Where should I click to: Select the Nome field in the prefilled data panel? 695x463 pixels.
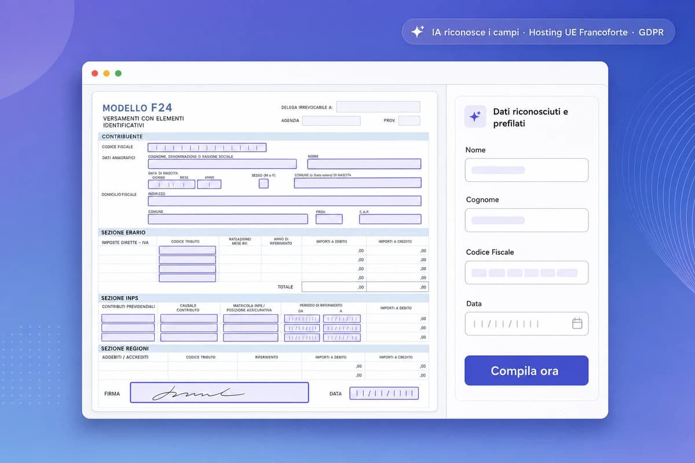point(526,170)
